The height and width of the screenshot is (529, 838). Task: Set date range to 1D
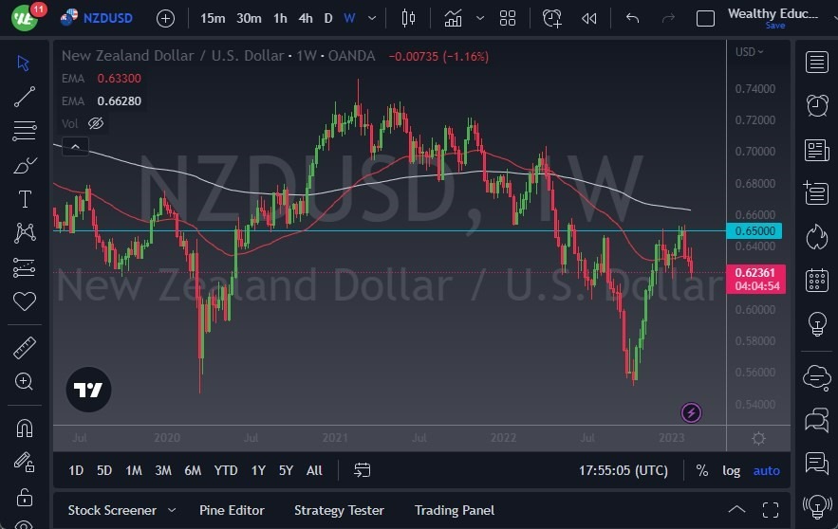76,470
